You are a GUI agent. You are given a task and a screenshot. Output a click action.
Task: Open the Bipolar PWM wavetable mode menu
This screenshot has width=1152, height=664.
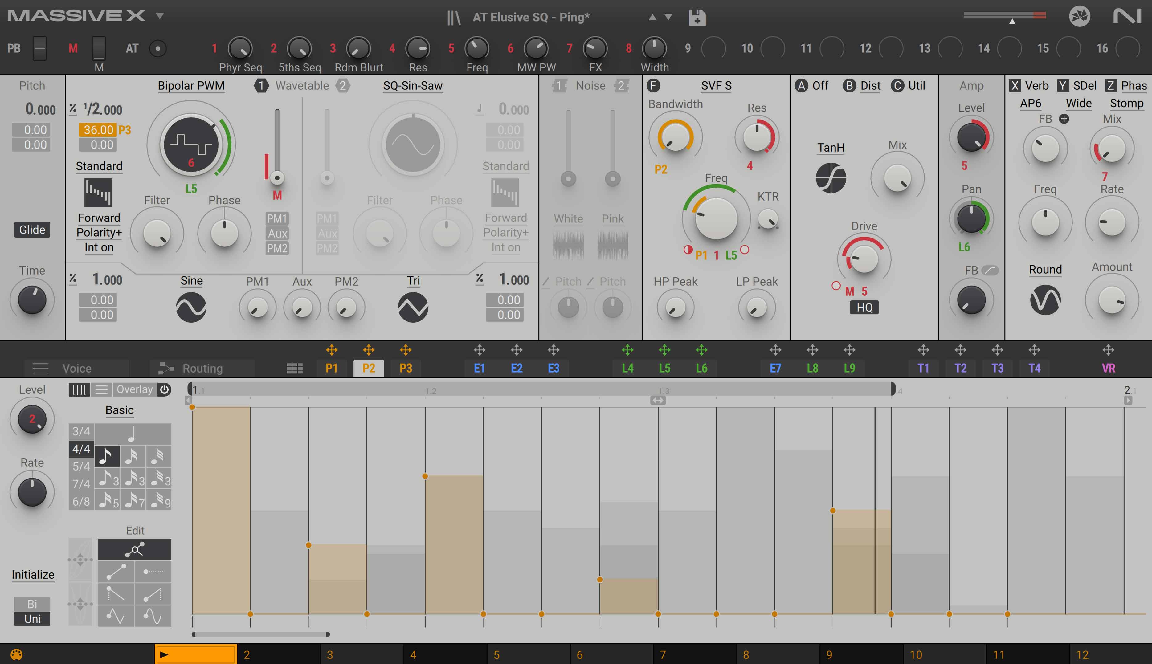point(191,86)
